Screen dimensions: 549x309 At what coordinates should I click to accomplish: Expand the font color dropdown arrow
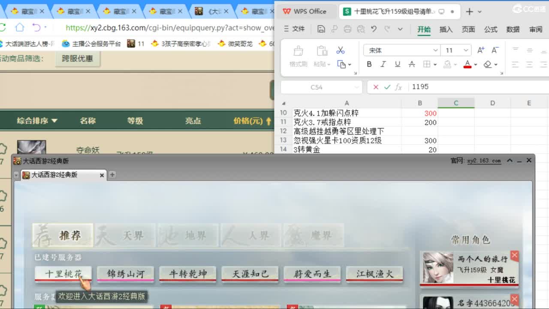tap(475, 65)
